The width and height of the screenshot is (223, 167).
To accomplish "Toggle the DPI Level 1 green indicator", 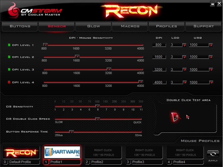I will pyautogui.click(x=9, y=45).
